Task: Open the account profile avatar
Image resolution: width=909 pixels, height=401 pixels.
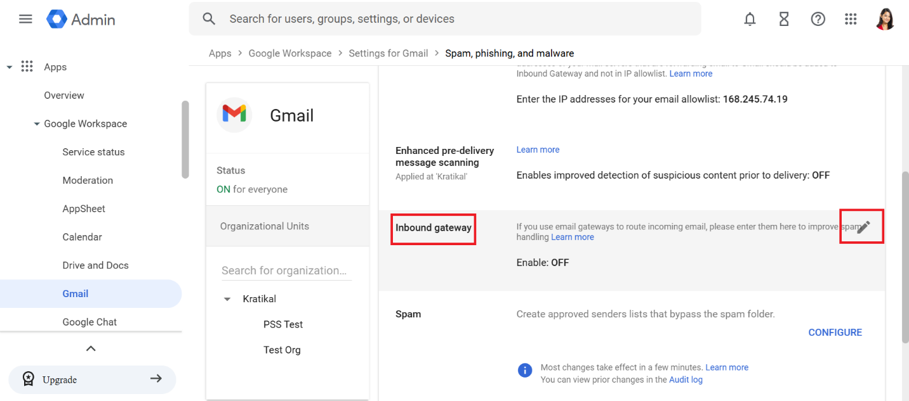Action: click(x=885, y=19)
